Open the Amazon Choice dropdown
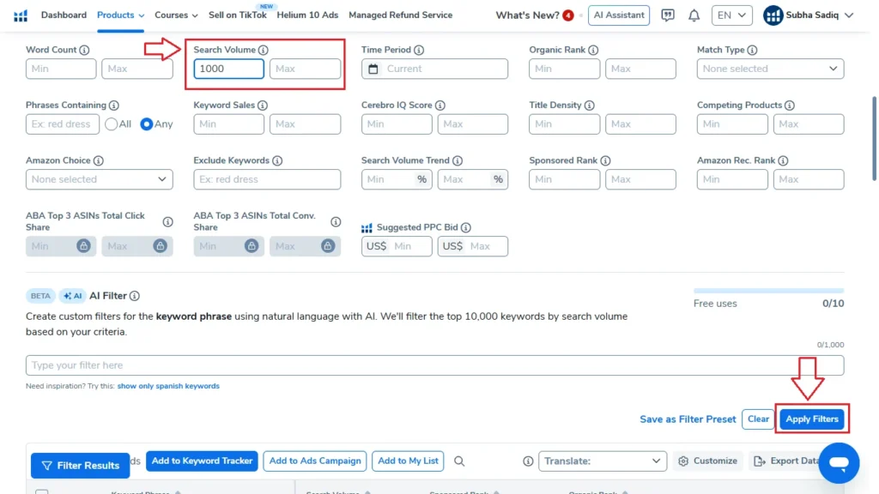The image size is (879, 494). point(99,179)
